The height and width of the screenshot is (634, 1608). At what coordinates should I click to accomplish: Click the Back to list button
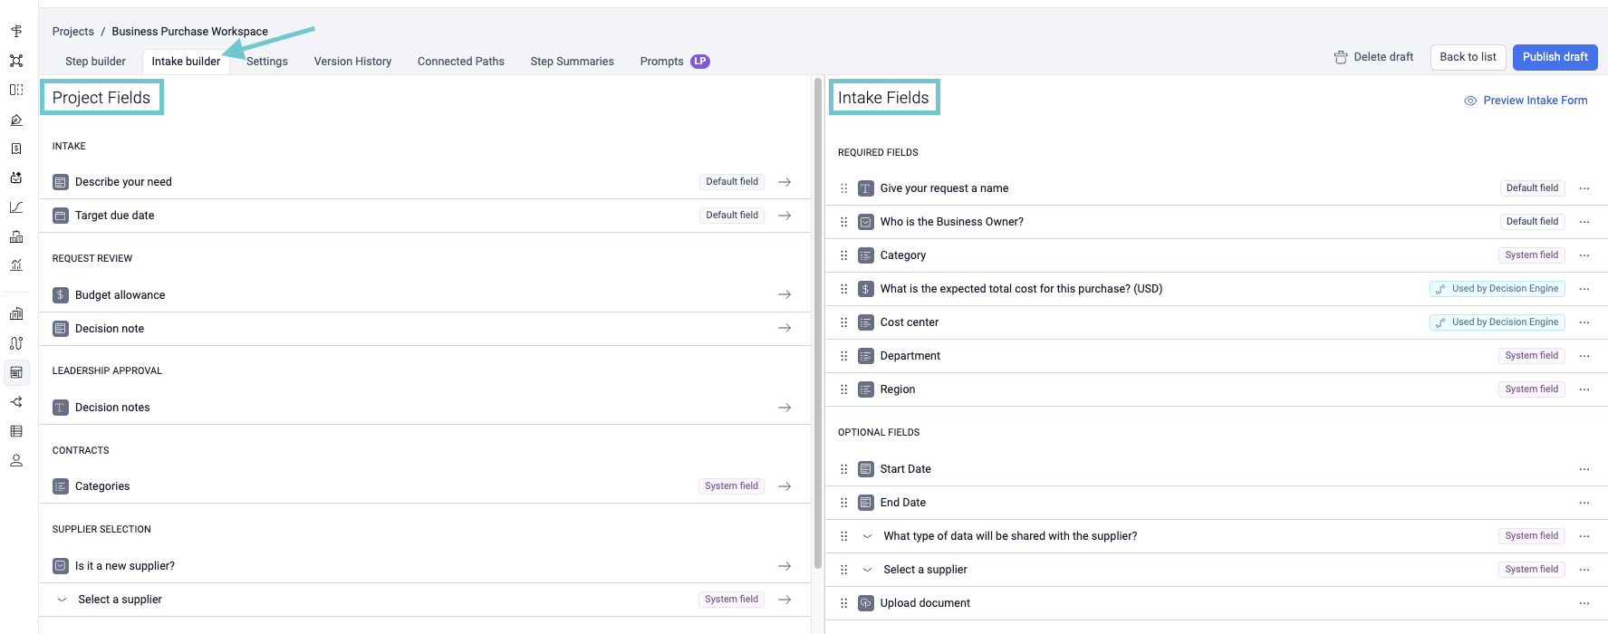tap(1468, 57)
